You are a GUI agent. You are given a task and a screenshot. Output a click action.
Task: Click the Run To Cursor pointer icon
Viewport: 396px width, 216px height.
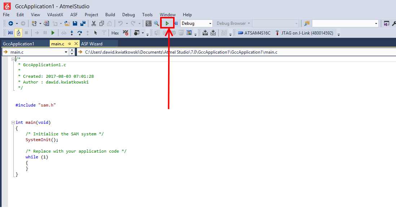(x=96, y=33)
